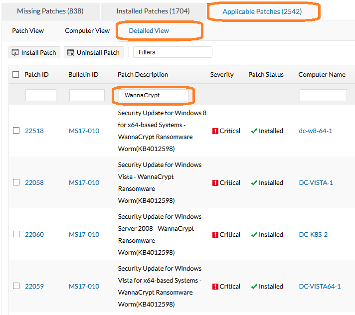355x315 pixels.
Task: Click red Critical severity icon for patch 22059
Action: (x=215, y=287)
